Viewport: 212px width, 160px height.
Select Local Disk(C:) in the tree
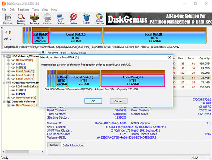(x=25, y=71)
